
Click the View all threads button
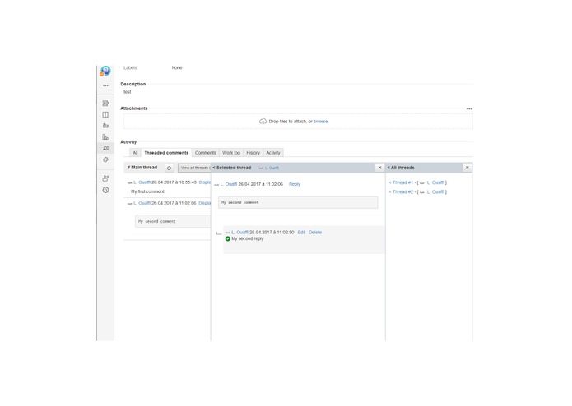pyautogui.click(x=194, y=168)
